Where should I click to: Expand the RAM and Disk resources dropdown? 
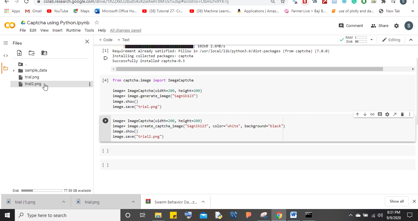coord(372,40)
